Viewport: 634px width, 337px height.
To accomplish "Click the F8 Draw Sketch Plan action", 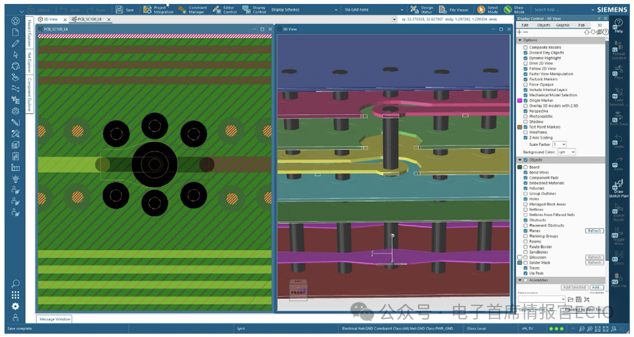I will [619, 189].
